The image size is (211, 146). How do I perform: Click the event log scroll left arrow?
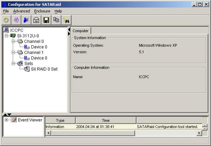pyautogui.click(x=48, y=133)
